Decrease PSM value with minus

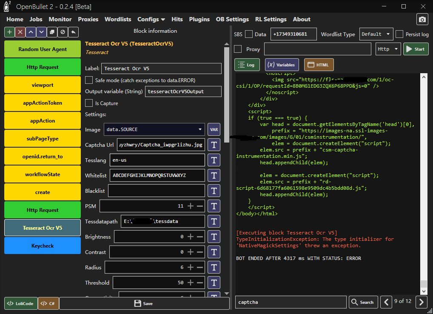pos(200,206)
